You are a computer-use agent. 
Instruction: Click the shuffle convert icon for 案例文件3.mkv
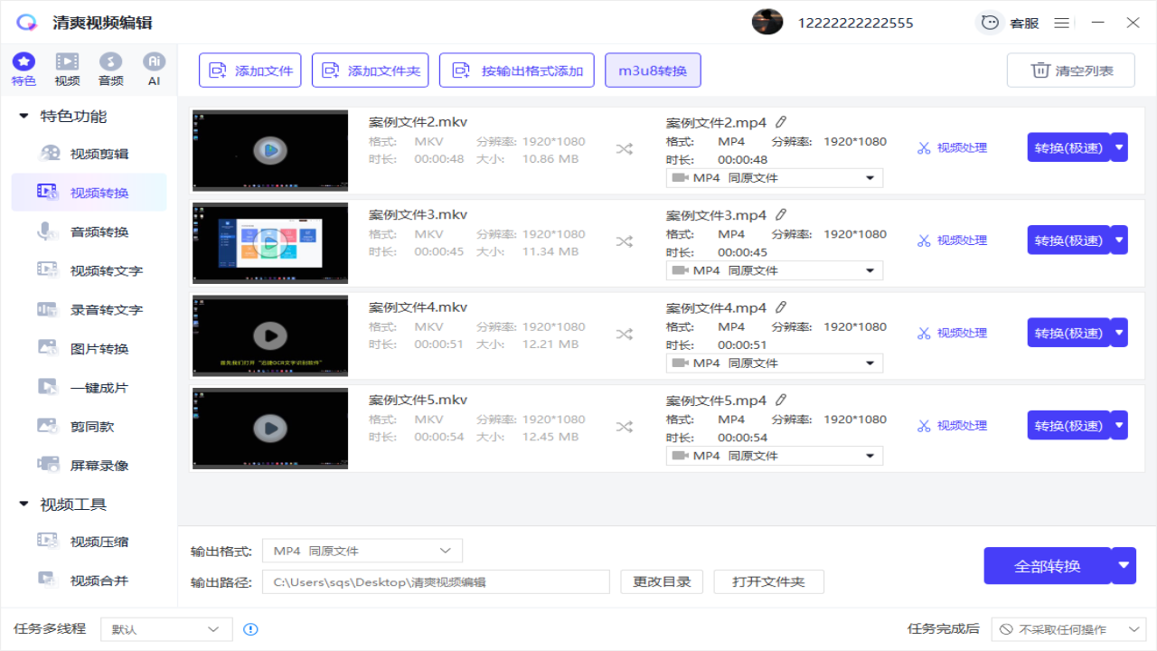[625, 241]
